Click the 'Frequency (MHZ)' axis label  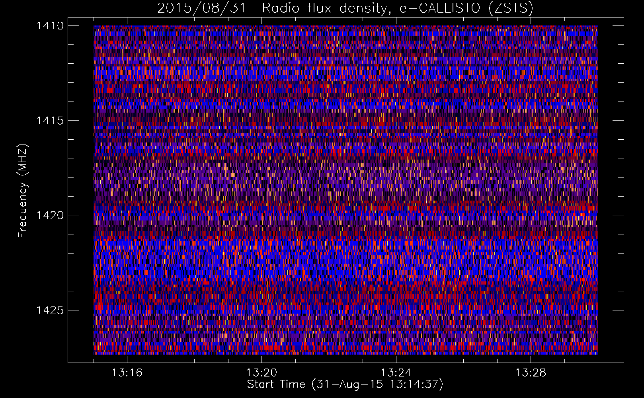(x=23, y=191)
